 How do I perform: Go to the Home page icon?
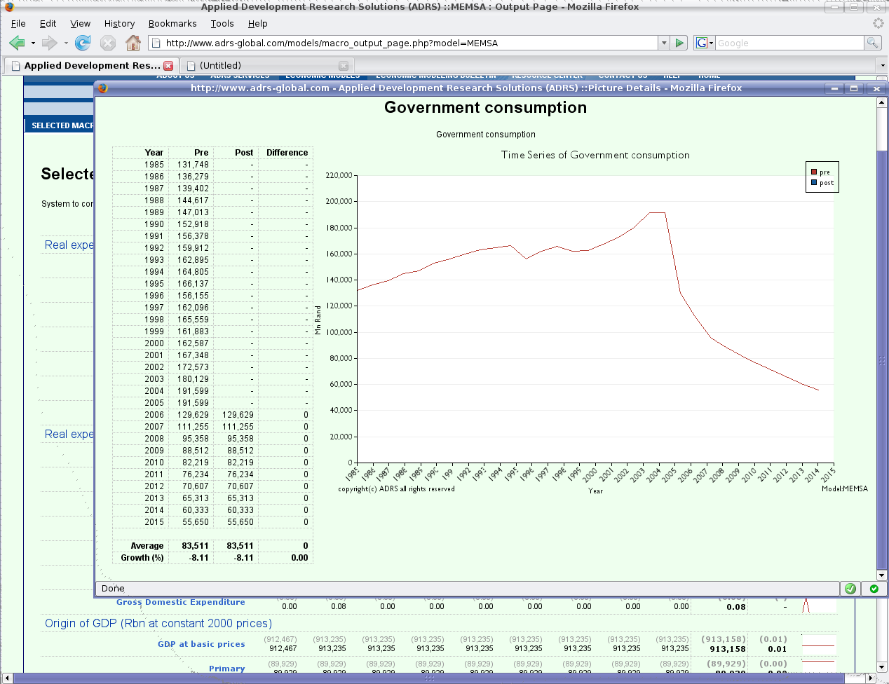133,43
